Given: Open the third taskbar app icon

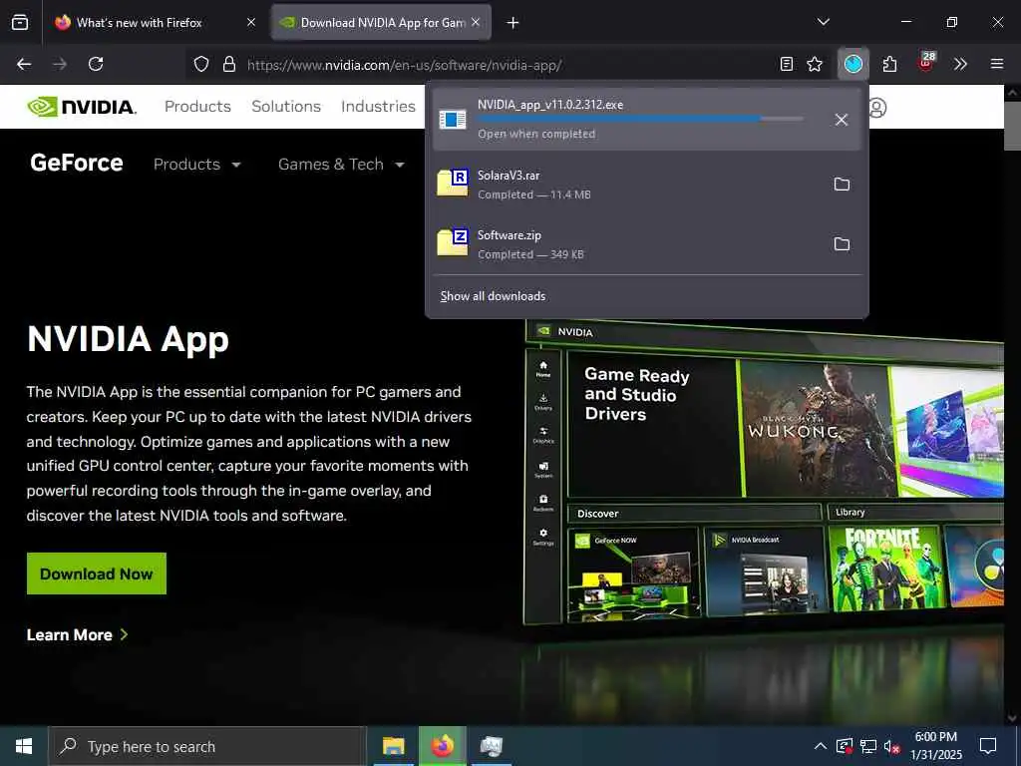Looking at the screenshot, I should pos(491,746).
